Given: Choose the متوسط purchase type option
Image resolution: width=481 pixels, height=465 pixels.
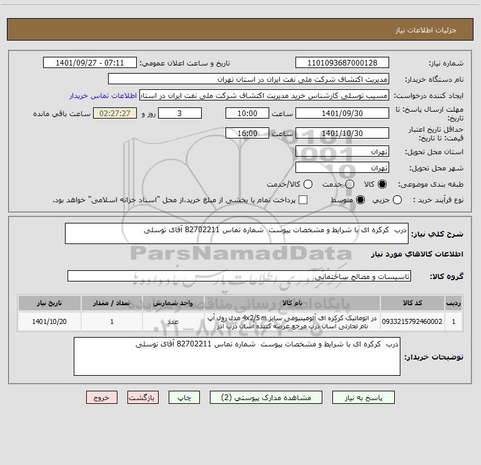Looking at the screenshot, I should tap(360, 200).
